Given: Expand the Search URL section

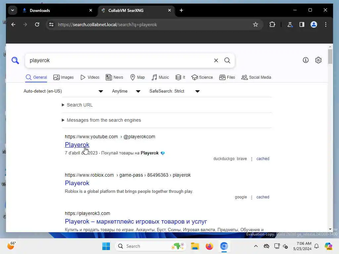Looking at the screenshot, I should tap(77, 105).
